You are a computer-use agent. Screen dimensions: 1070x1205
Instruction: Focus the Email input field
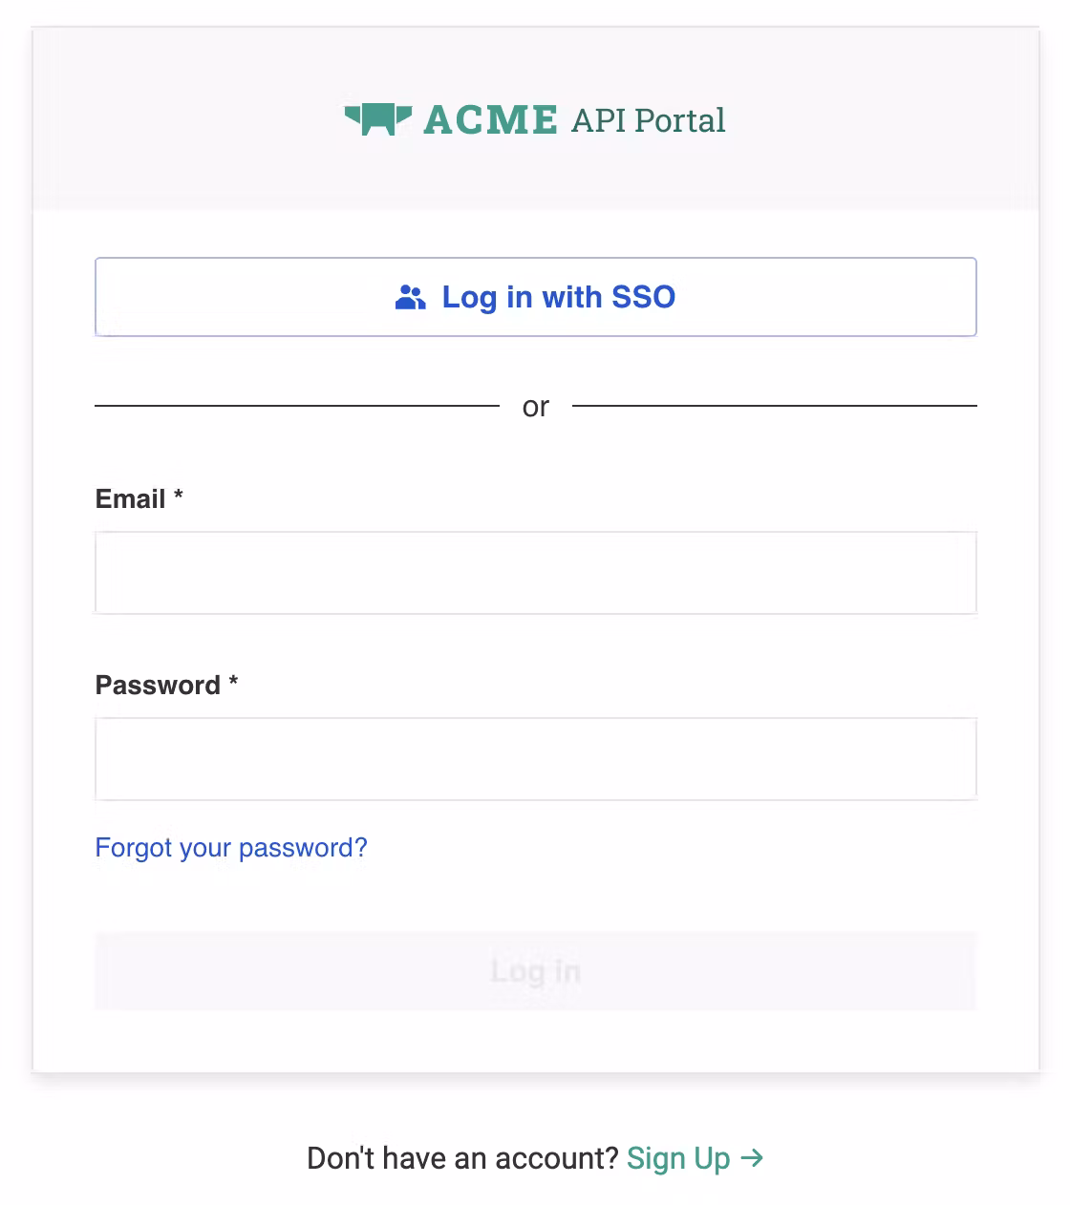535,573
